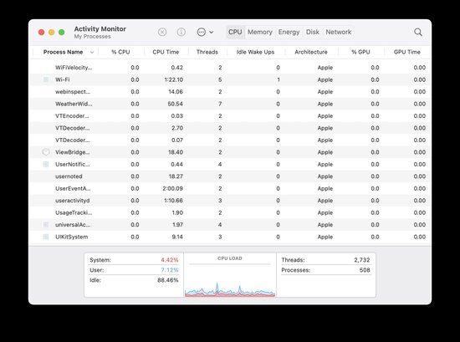Show the Network tab
Screen dimensions: 460x342
pos(339,32)
